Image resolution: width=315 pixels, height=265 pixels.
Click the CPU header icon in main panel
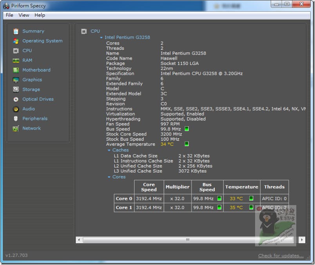click(84, 31)
